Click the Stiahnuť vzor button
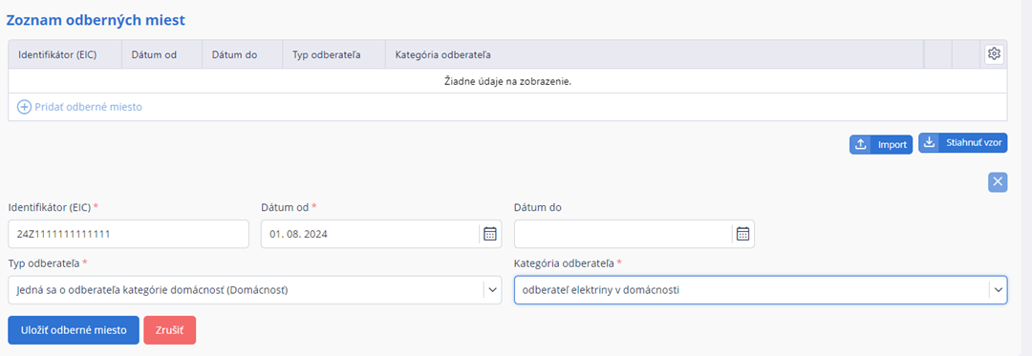 (x=963, y=142)
